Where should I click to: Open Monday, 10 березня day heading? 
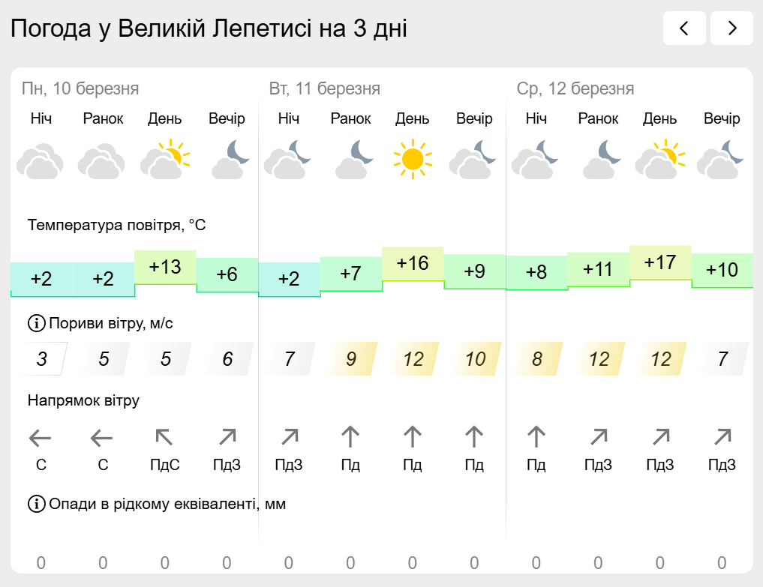point(80,88)
